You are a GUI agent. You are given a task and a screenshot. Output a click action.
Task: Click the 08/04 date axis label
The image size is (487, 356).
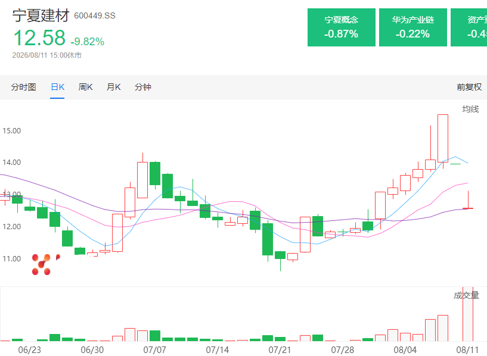coord(405,350)
